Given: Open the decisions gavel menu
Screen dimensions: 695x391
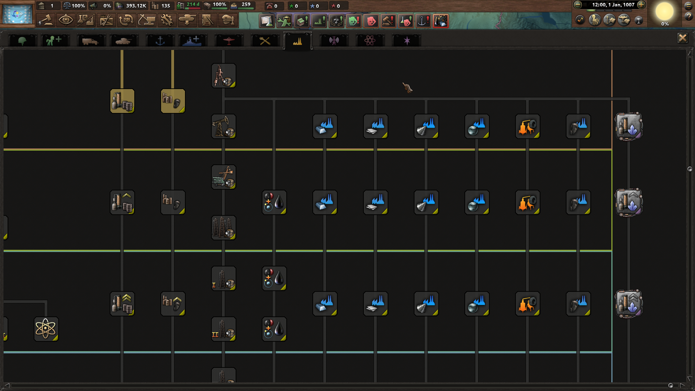Looking at the screenshot, I should [x=46, y=20].
